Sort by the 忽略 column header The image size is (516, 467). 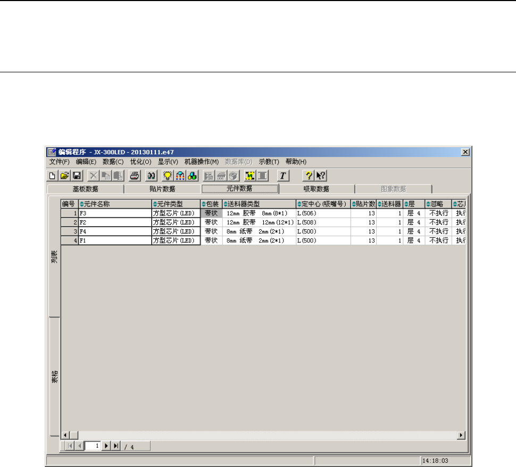point(438,204)
